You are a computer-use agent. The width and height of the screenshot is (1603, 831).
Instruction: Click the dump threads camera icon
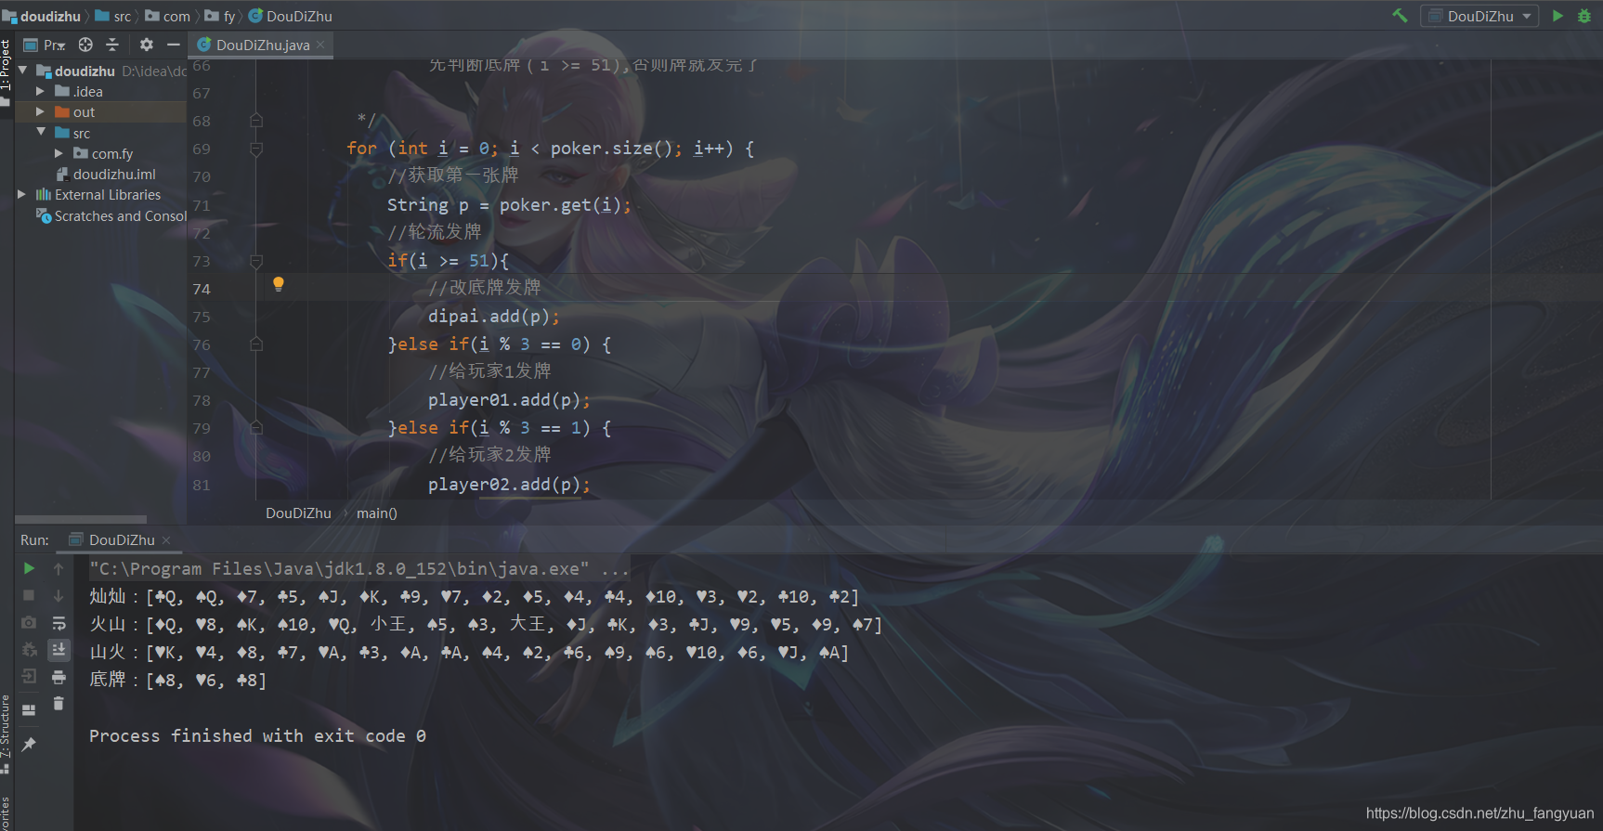(29, 622)
